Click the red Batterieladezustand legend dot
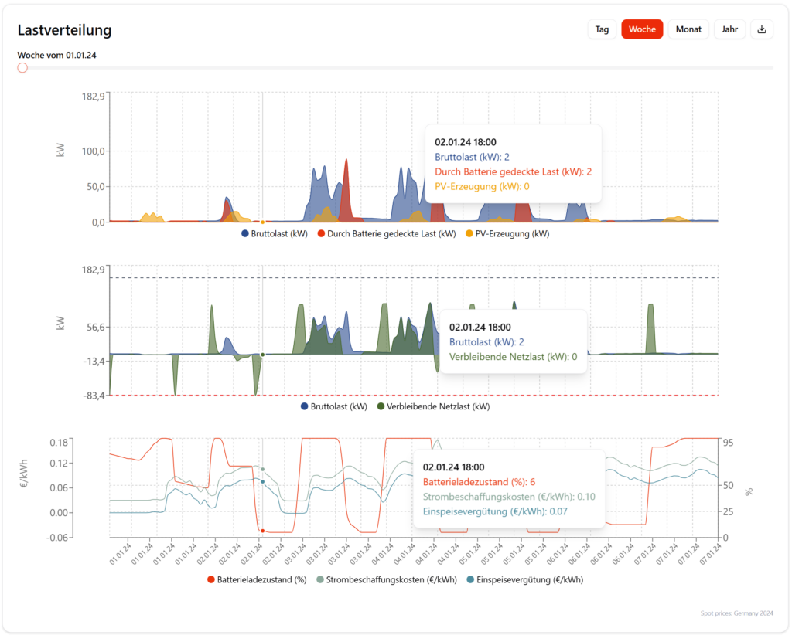Image resolution: width=792 pixels, height=635 pixels. (211, 579)
